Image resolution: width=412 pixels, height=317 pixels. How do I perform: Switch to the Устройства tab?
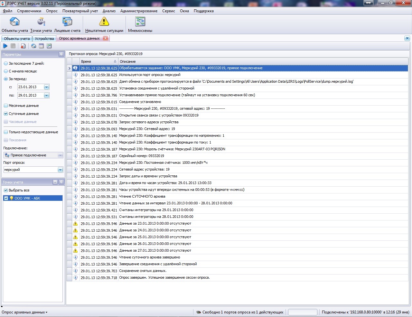tap(44, 39)
